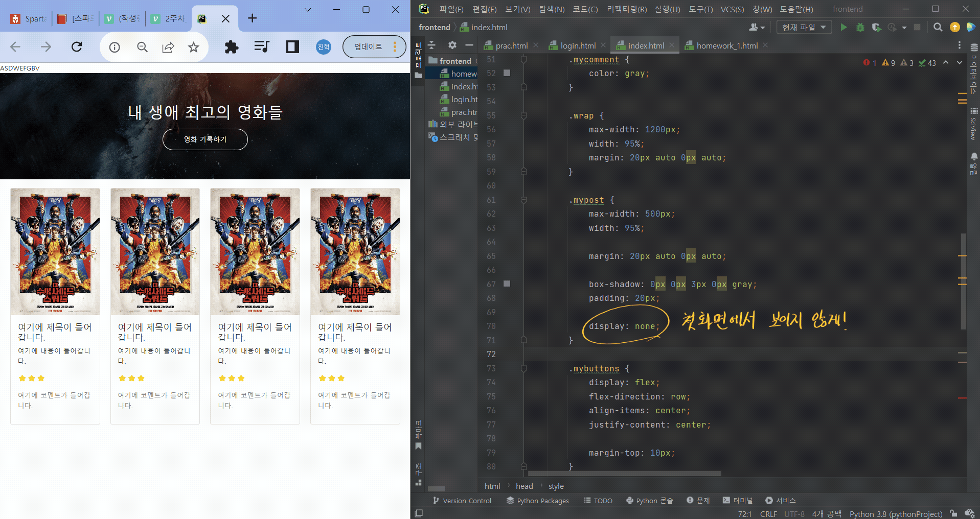The image size is (980, 519).
Task: Click the Chrome zoom magnifier icon
Action: (142, 47)
